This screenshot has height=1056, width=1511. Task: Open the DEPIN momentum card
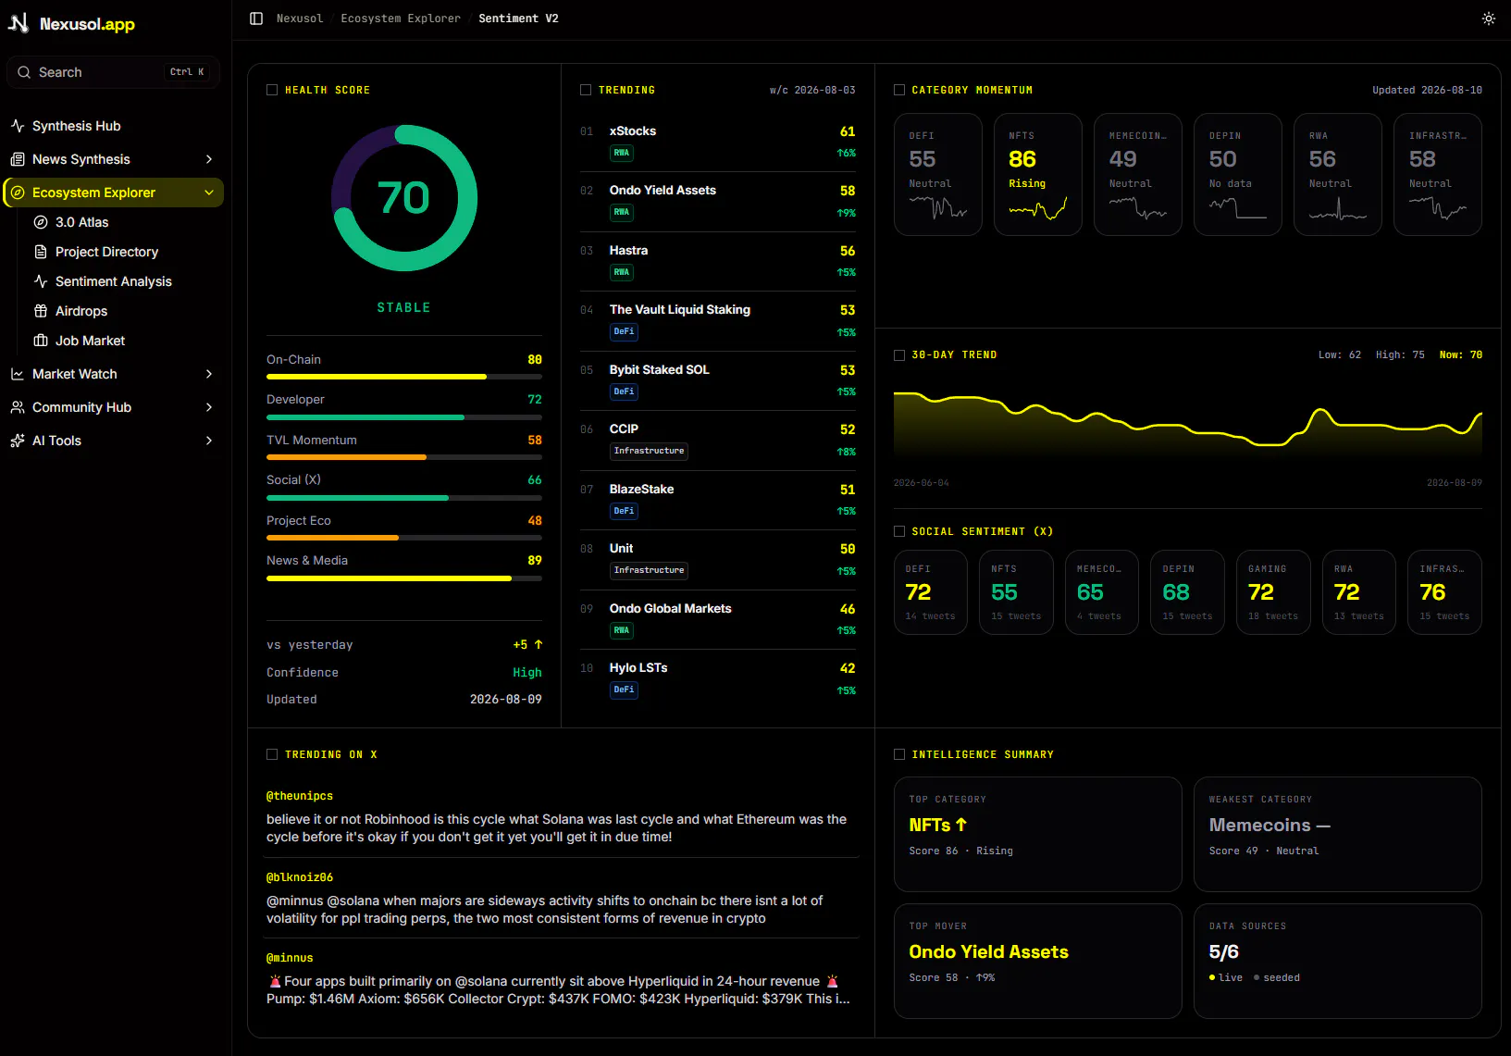(1238, 174)
